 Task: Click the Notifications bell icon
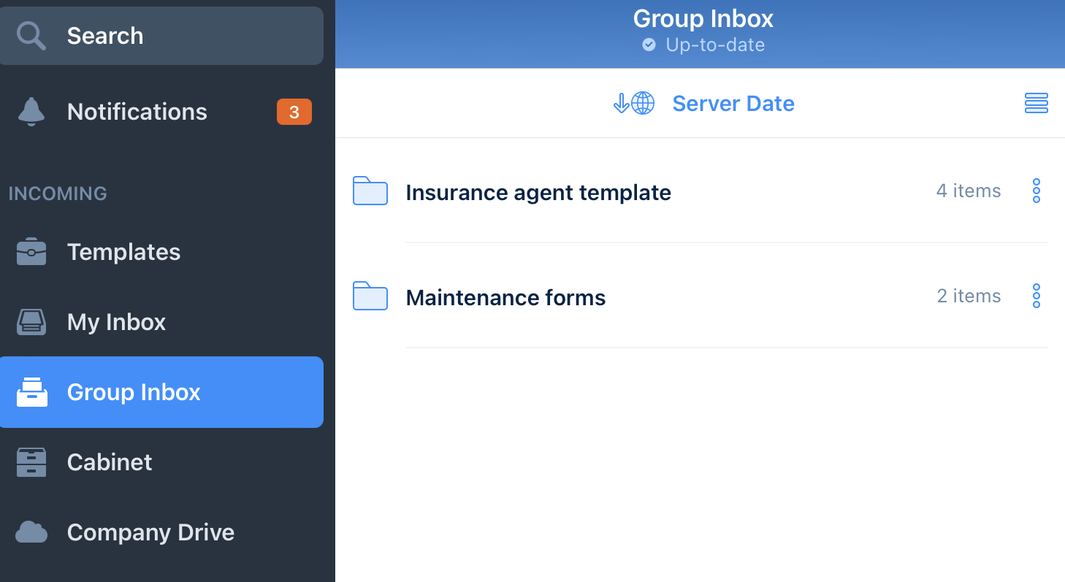(x=31, y=111)
